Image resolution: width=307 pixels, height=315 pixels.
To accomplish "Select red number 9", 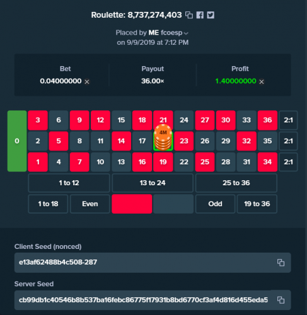I will pyautogui.click(x=79, y=120).
